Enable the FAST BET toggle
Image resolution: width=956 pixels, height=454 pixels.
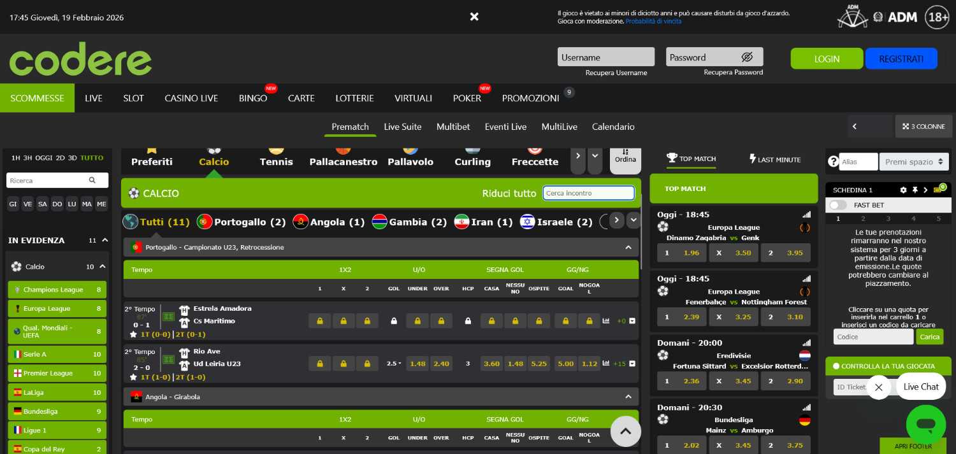tap(839, 205)
